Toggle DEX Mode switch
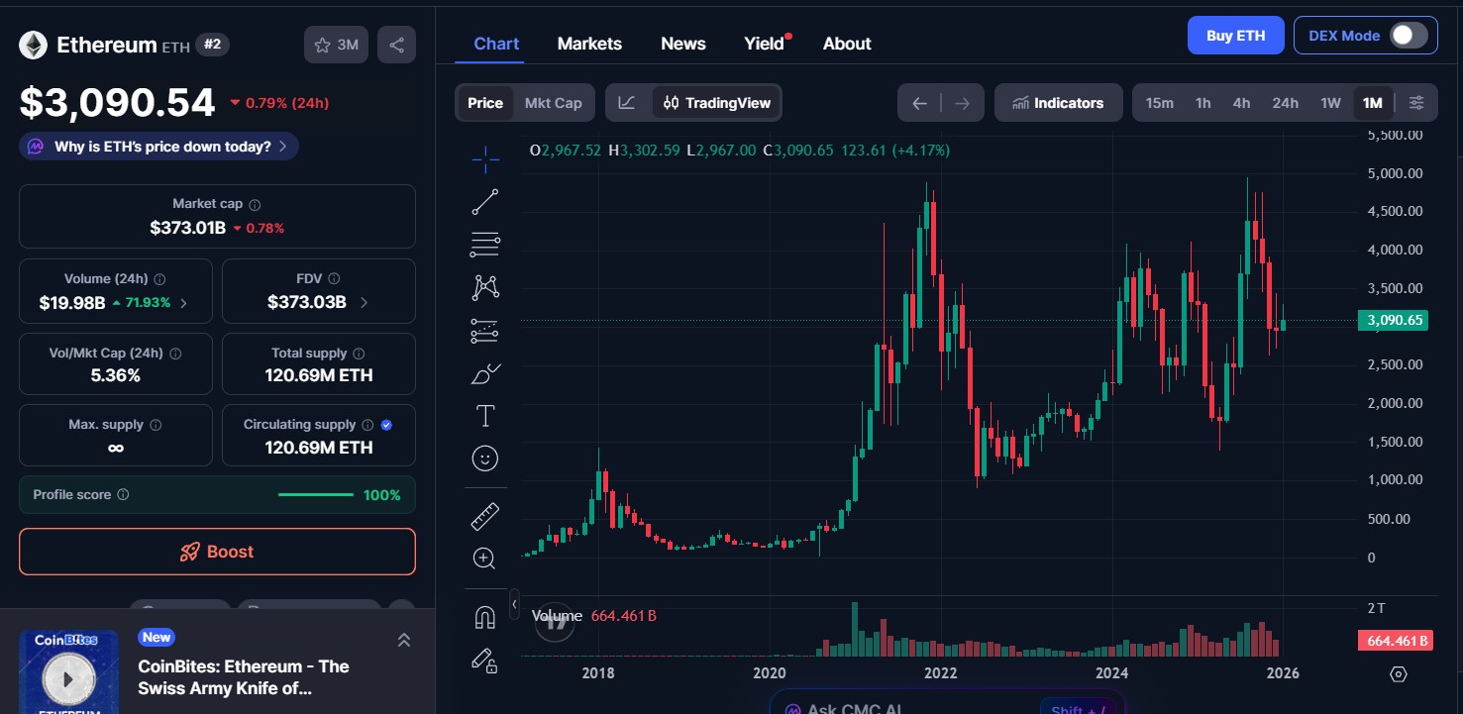 coord(1408,35)
